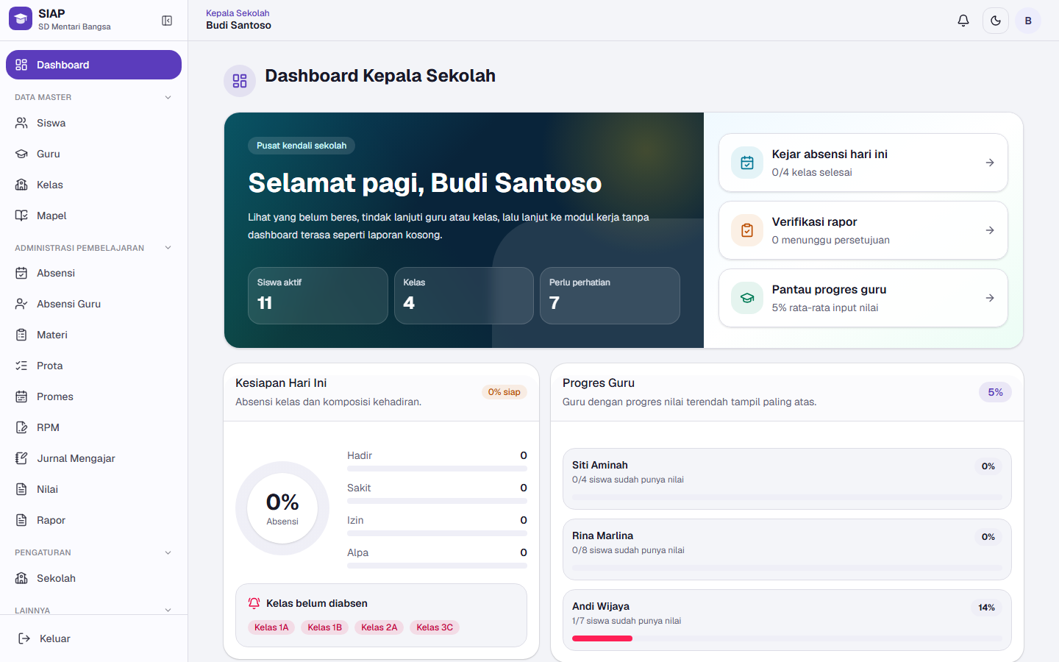Click the Guru graduation cap icon
Viewport: 1059px width, 662px height.
[x=21, y=154]
